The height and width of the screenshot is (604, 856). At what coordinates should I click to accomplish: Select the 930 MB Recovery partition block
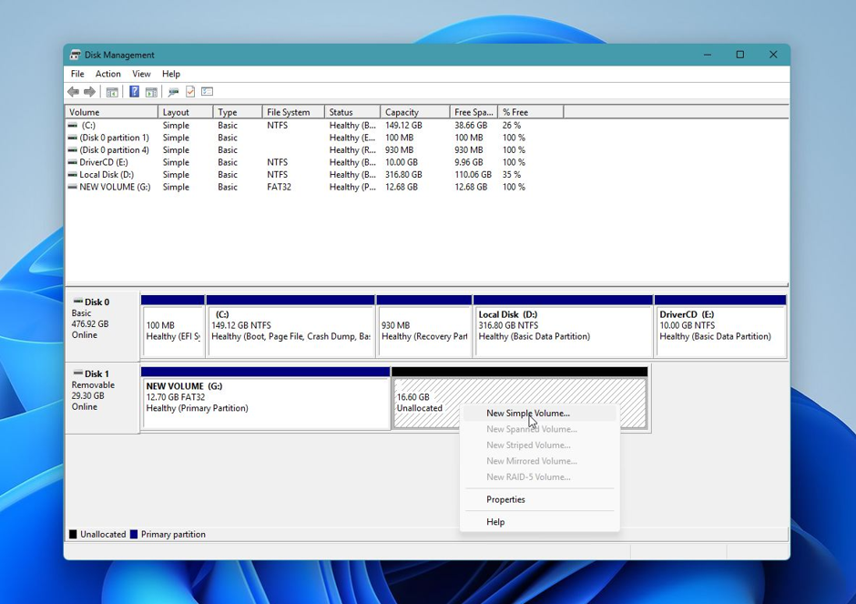point(424,326)
